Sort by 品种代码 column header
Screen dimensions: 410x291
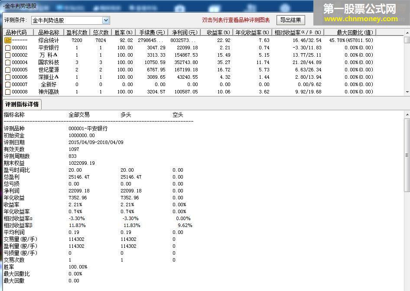(x=18, y=32)
